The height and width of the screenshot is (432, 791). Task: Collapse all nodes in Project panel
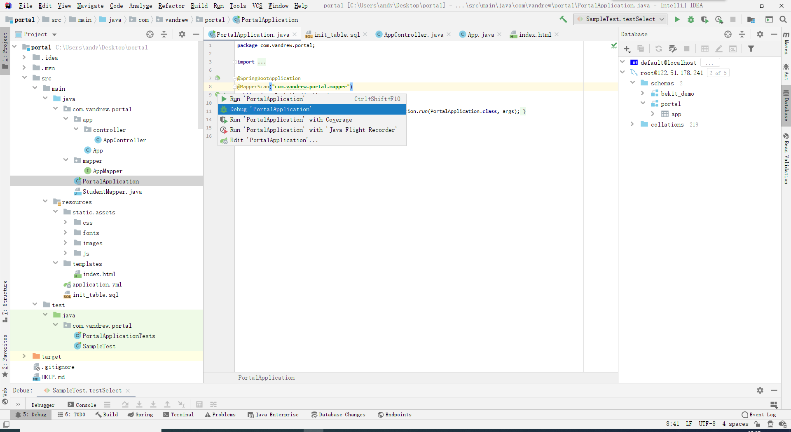click(x=164, y=34)
